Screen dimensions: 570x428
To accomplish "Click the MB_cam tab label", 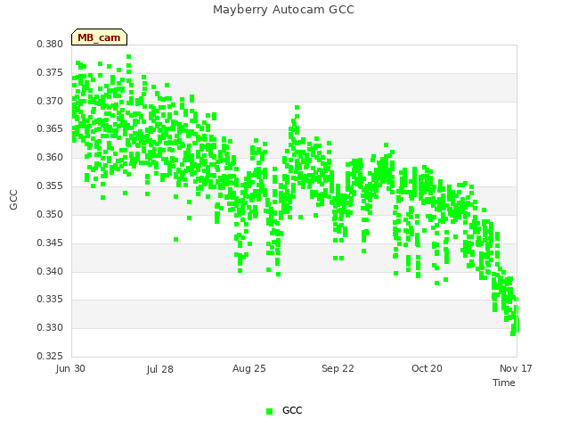I will [x=99, y=37].
